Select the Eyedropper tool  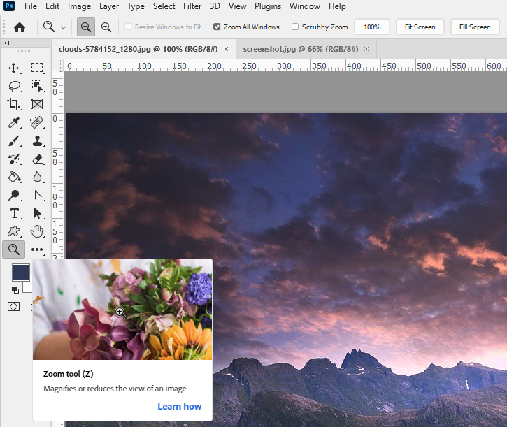coord(13,122)
